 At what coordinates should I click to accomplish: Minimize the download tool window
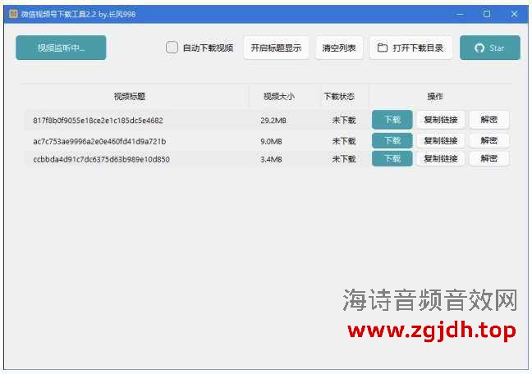point(460,14)
